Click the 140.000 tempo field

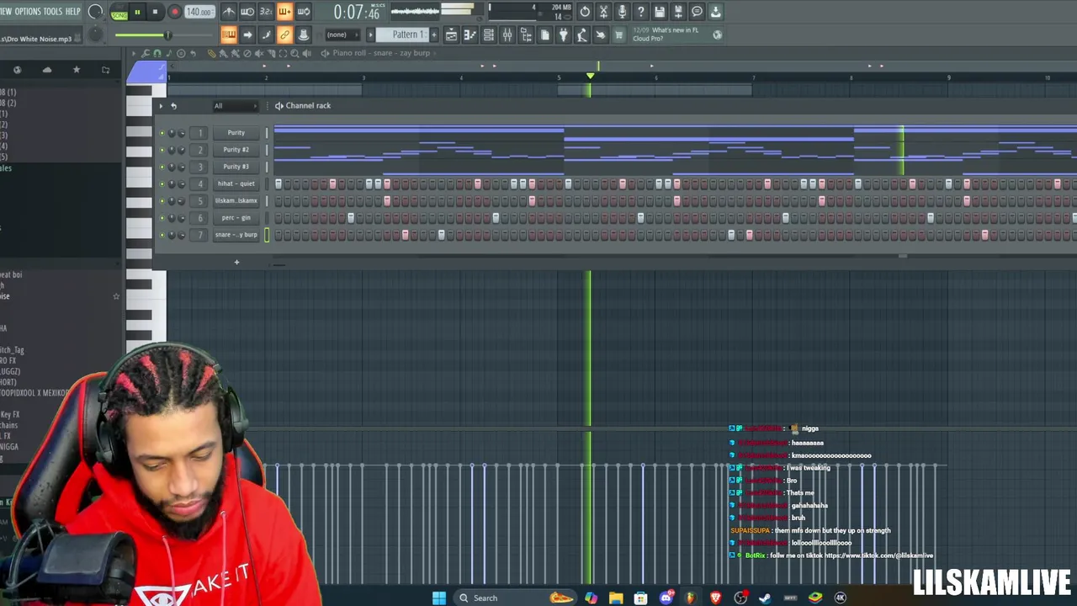click(199, 12)
